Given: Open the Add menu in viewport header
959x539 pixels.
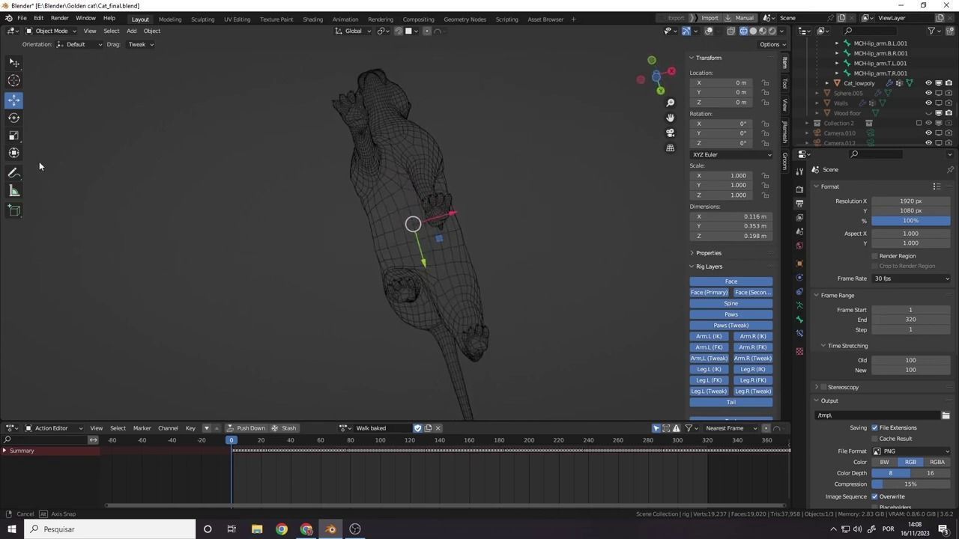Looking at the screenshot, I should [x=131, y=31].
